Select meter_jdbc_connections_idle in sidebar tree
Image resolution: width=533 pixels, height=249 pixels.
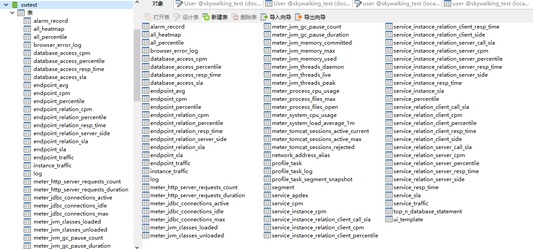coord(70,206)
